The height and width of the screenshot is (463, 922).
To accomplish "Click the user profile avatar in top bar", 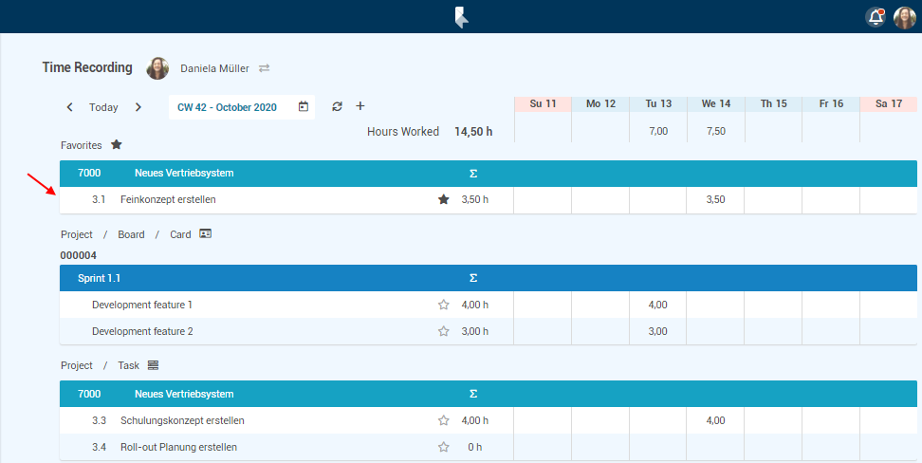I will 904,17.
